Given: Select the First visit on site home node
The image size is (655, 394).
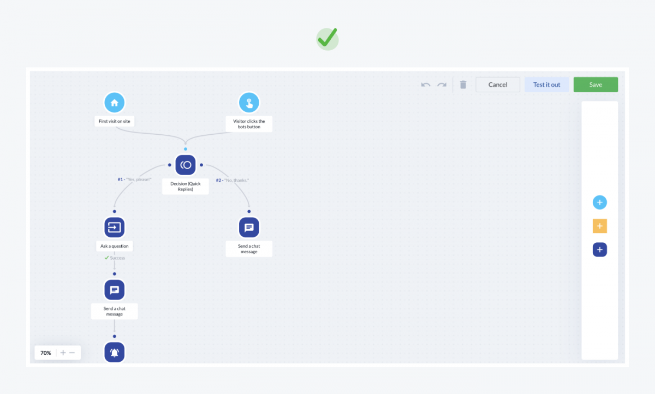Looking at the screenshot, I should click(x=115, y=103).
